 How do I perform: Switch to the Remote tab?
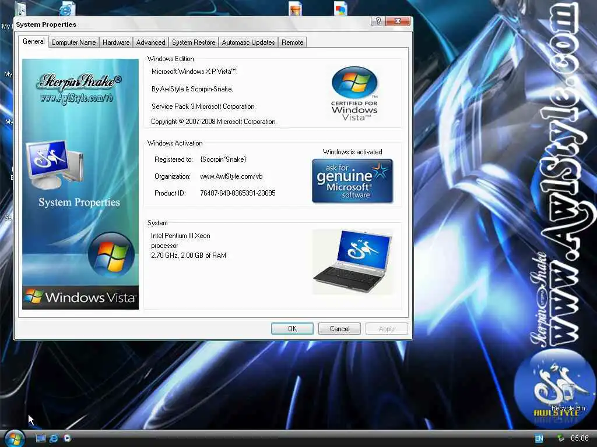click(293, 42)
